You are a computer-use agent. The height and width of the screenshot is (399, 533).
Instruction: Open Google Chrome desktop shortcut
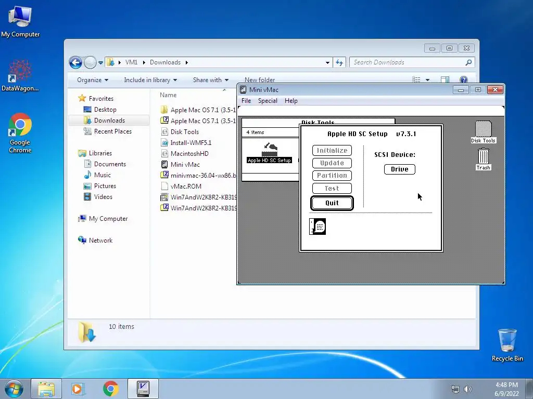tap(20, 133)
